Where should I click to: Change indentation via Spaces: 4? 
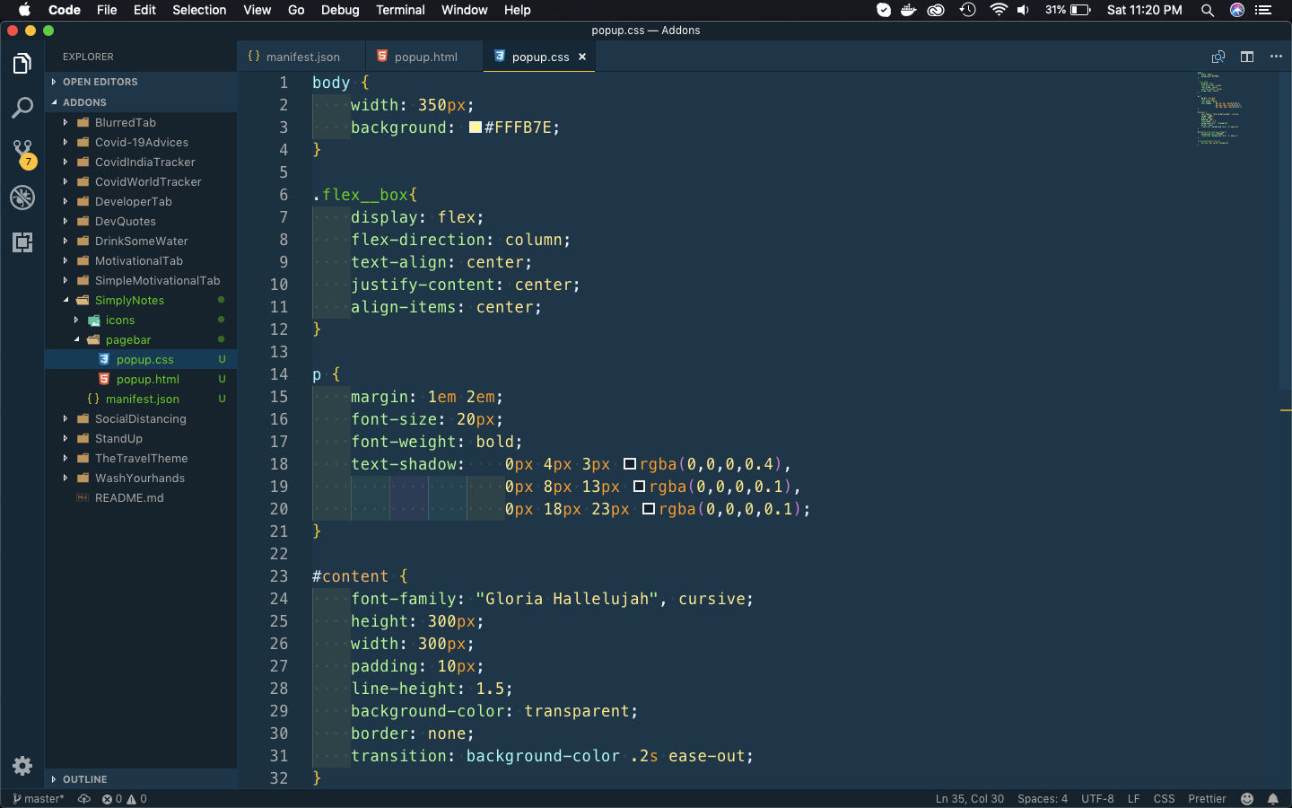[1043, 799]
